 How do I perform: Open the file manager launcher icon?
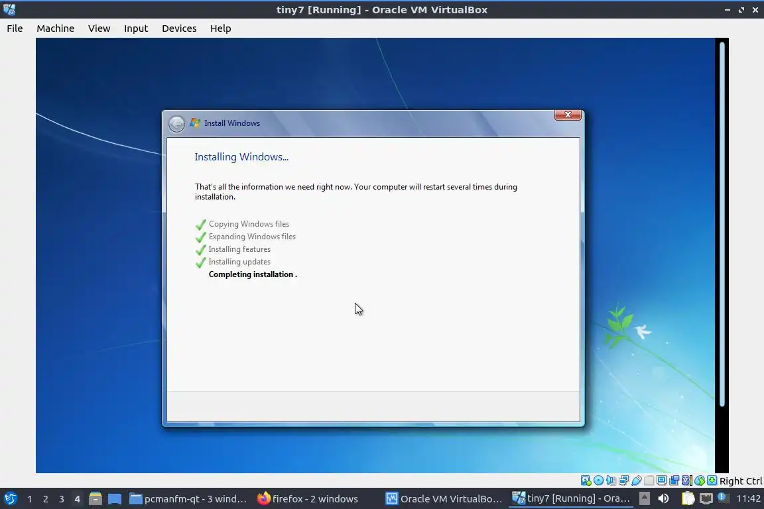pyautogui.click(x=95, y=499)
